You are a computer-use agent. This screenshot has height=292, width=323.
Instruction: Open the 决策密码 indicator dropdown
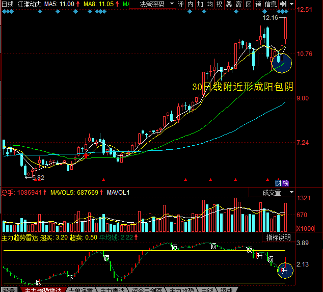click(x=153, y=4)
